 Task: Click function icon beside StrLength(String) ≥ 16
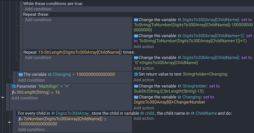14,92
